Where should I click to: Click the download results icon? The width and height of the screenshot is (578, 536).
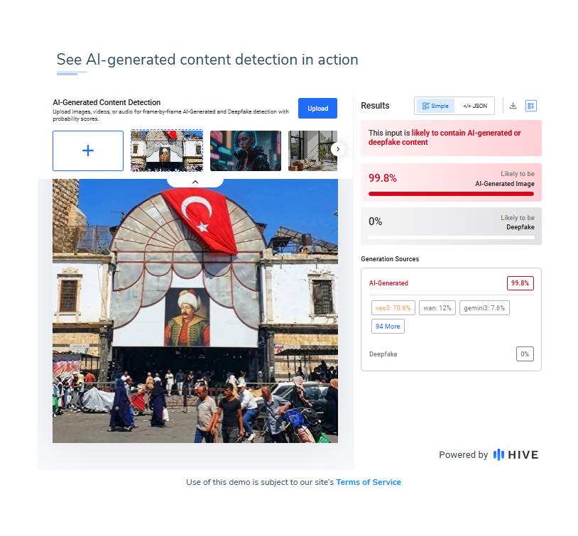[513, 106]
